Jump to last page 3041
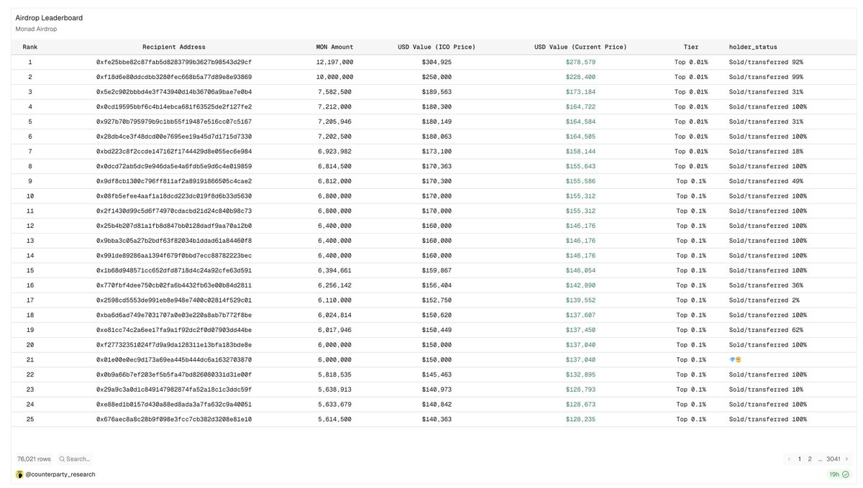 pyautogui.click(x=833, y=459)
